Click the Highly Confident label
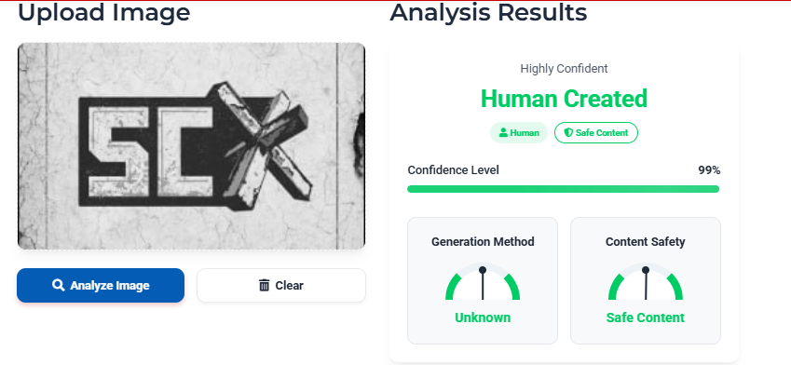Image resolution: width=791 pixels, height=365 pixels. point(564,69)
